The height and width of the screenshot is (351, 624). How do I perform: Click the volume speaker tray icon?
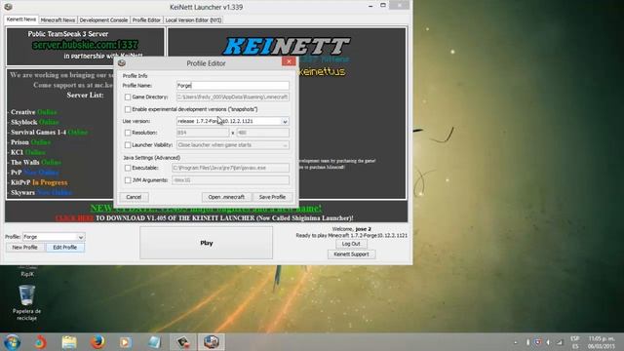548,342
